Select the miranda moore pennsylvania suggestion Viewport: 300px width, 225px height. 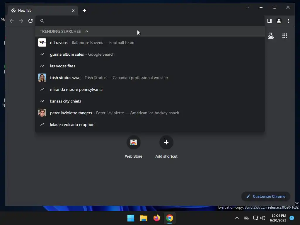coord(150,89)
